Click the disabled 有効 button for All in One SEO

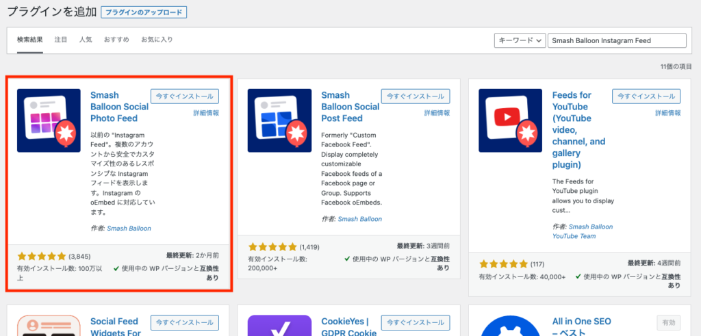point(669,322)
